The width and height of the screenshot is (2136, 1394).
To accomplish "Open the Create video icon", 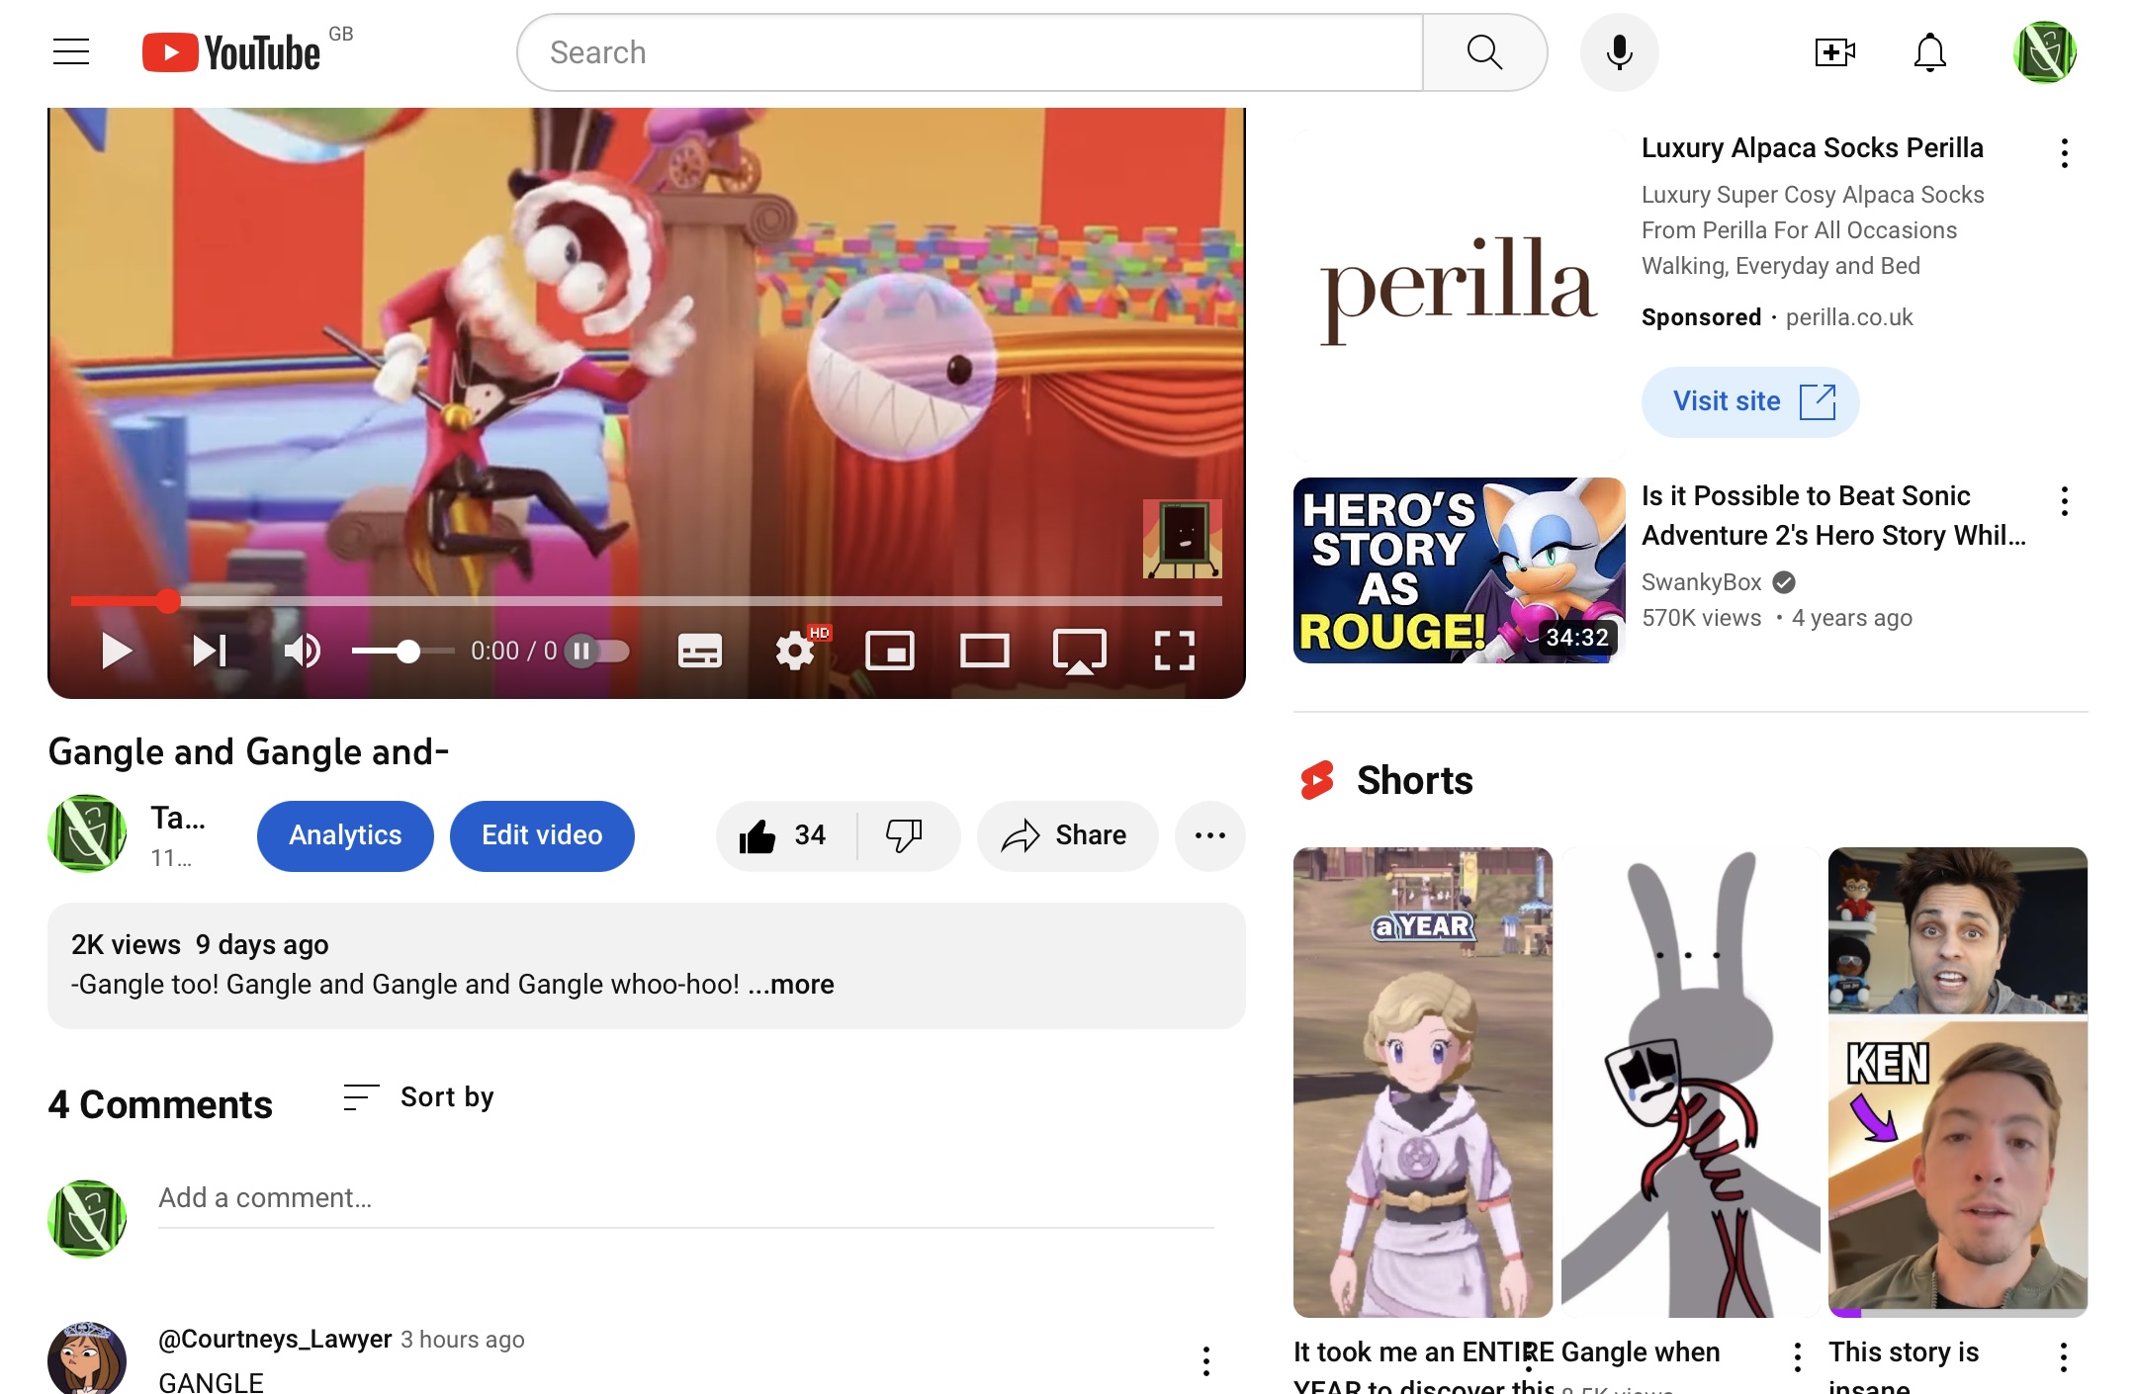I will (x=1834, y=51).
